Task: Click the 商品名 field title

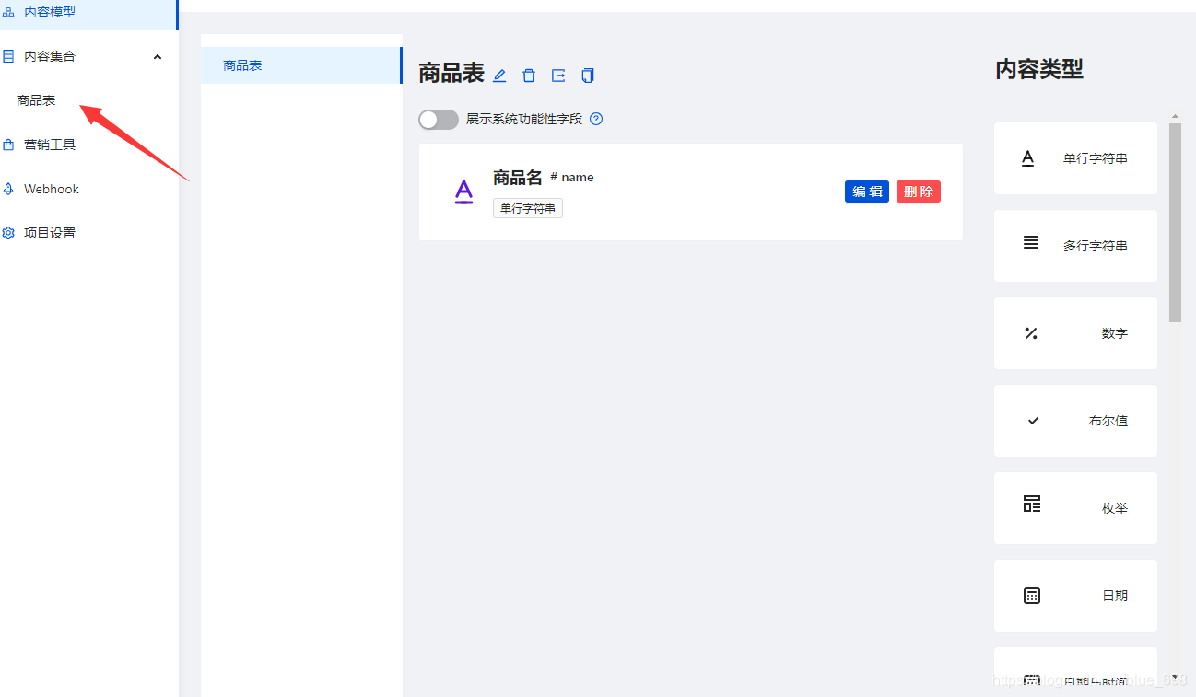Action: coord(518,178)
